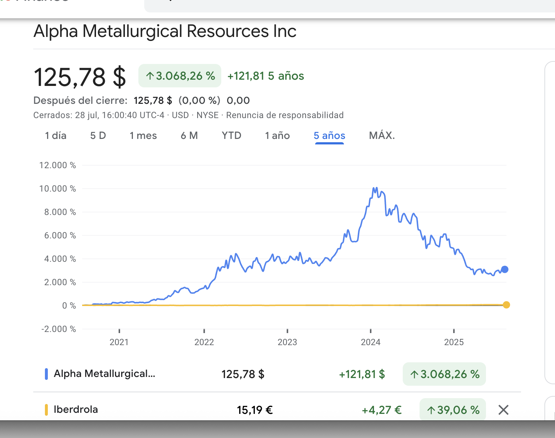Open the "MÁX." chart range
This screenshot has height=438, width=555.
[382, 136]
